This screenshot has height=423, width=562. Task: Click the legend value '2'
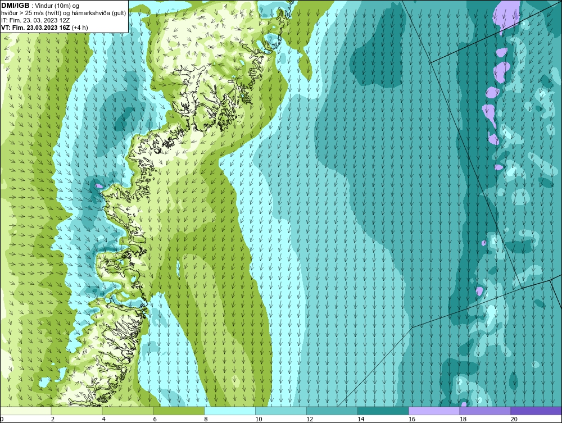coord(53,419)
